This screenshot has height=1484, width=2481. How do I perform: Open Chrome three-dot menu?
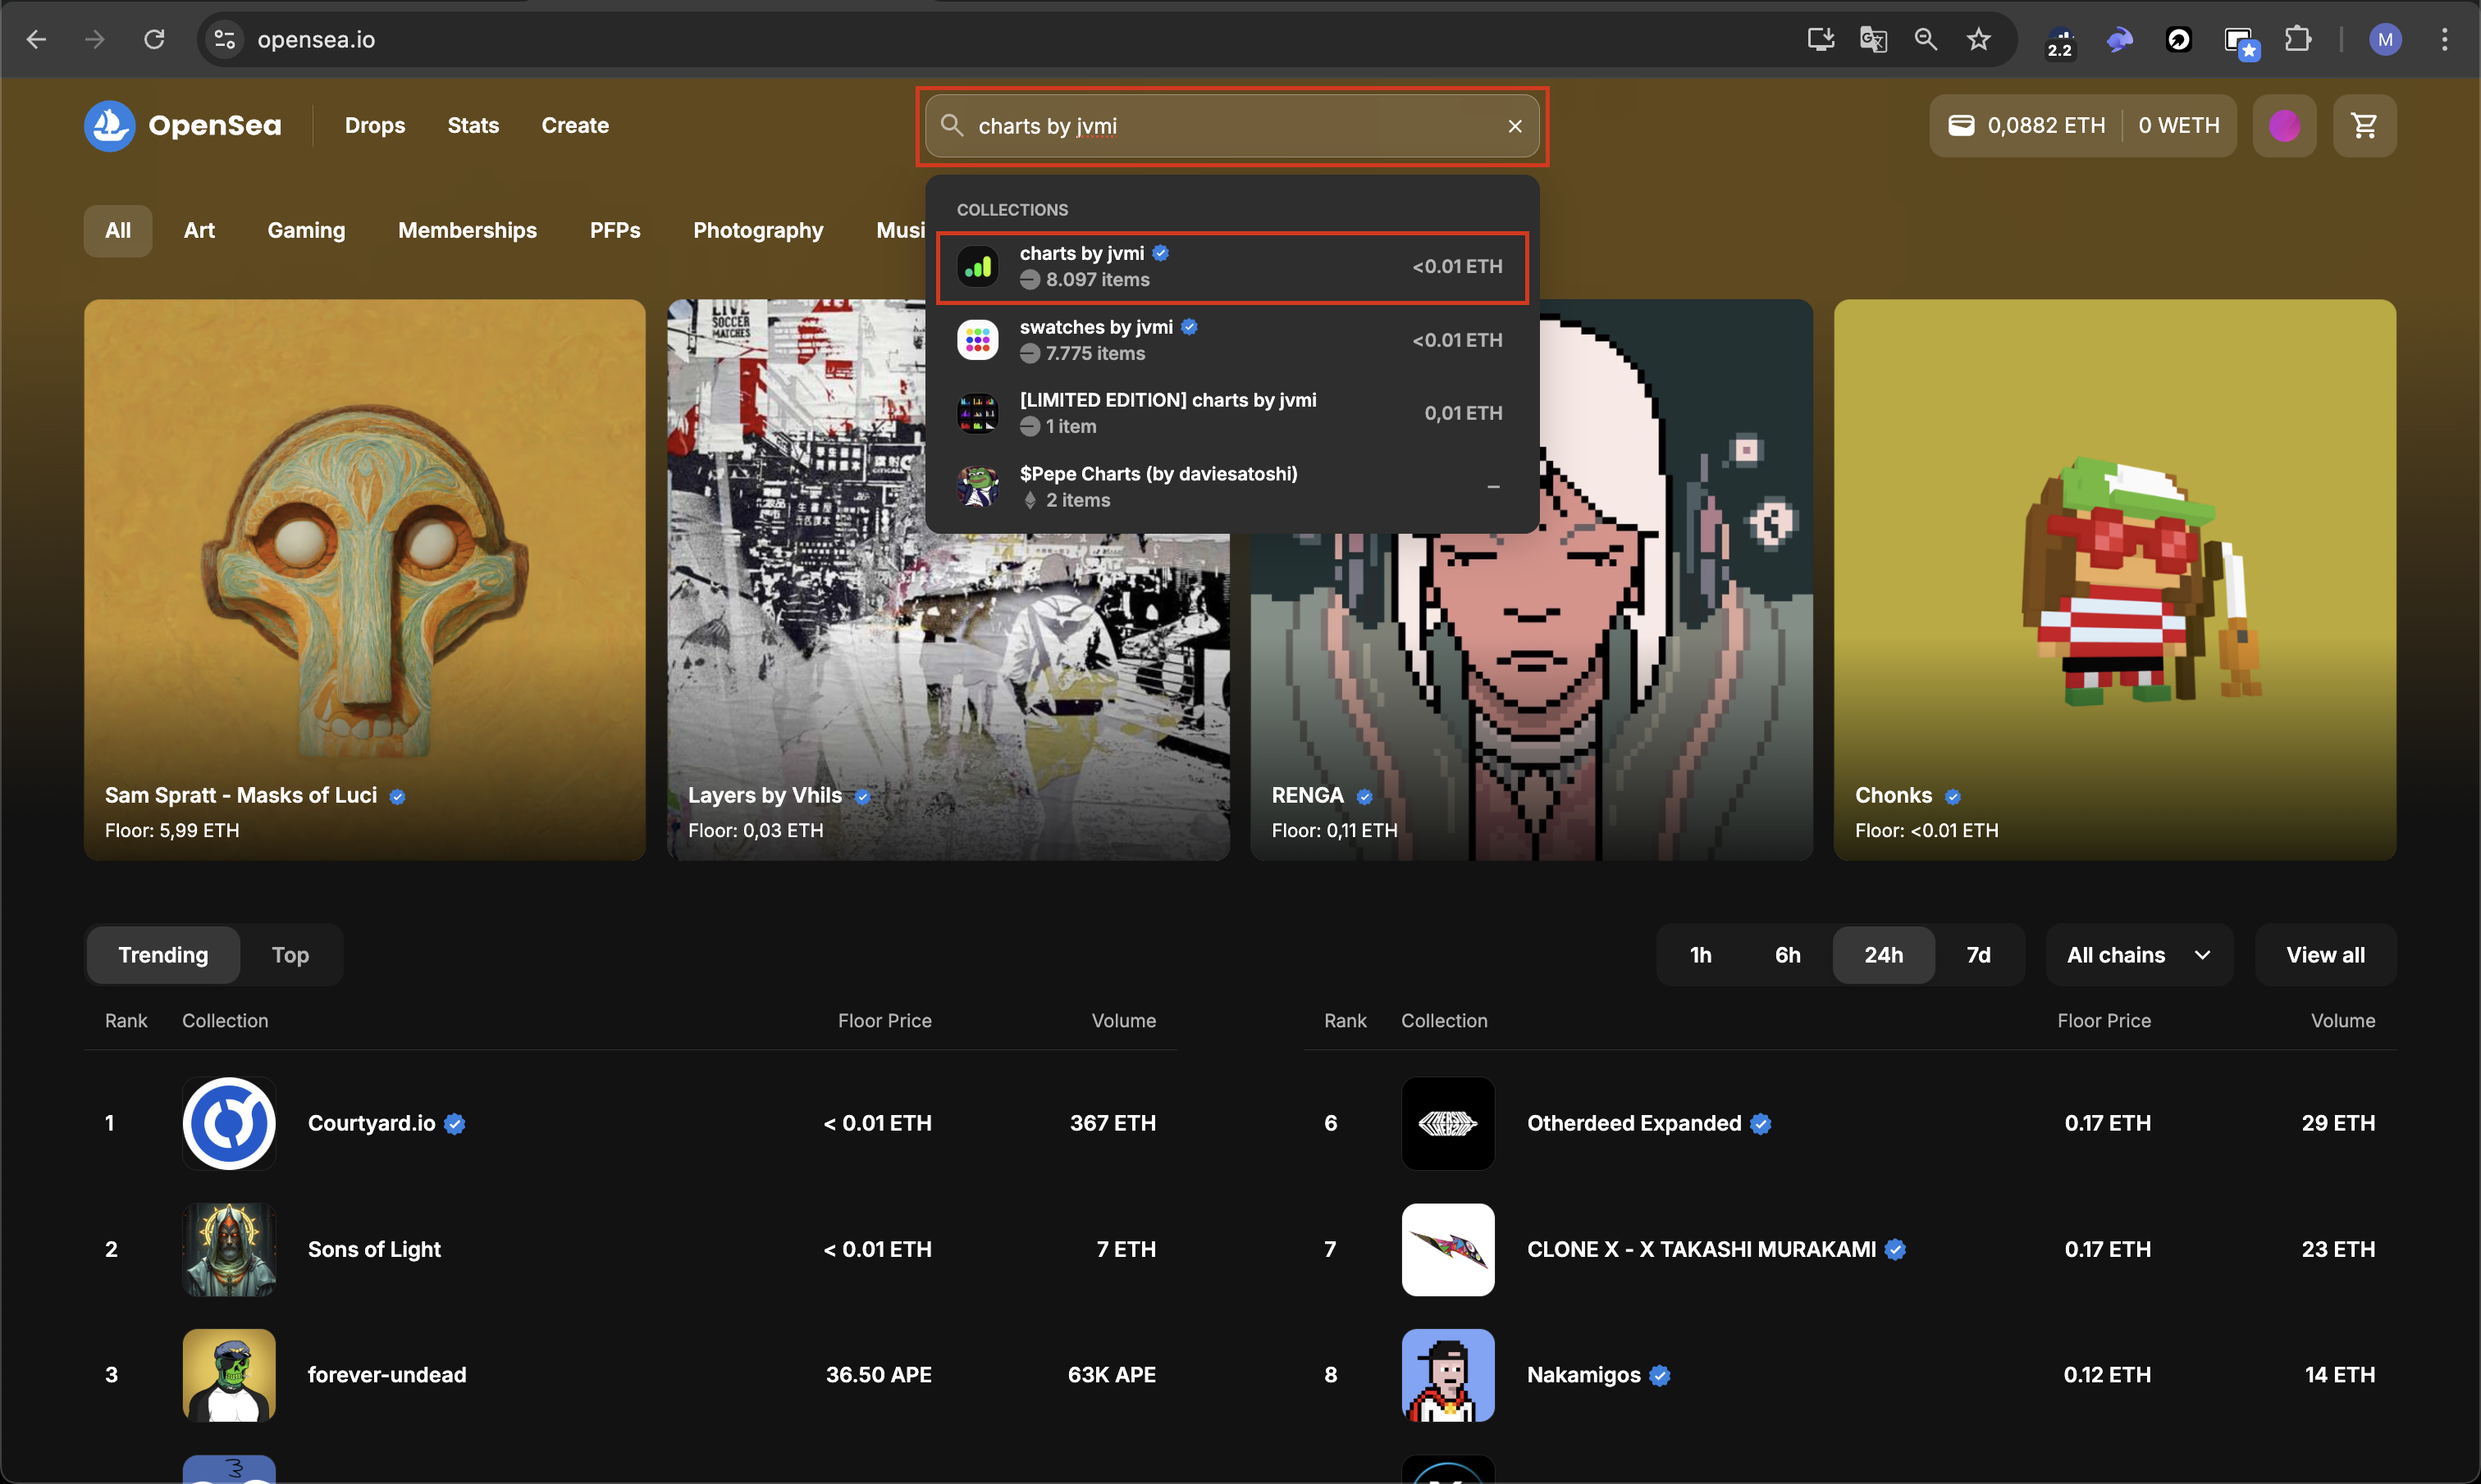[2444, 40]
